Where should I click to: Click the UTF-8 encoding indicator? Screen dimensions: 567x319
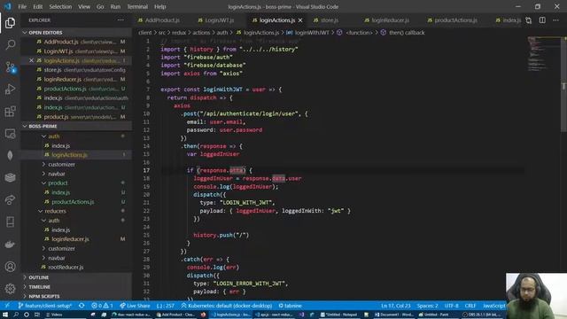coord(451,306)
